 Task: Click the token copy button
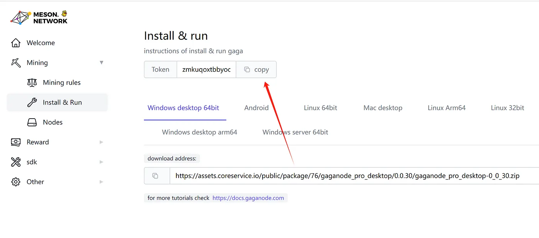click(x=256, y=70)
